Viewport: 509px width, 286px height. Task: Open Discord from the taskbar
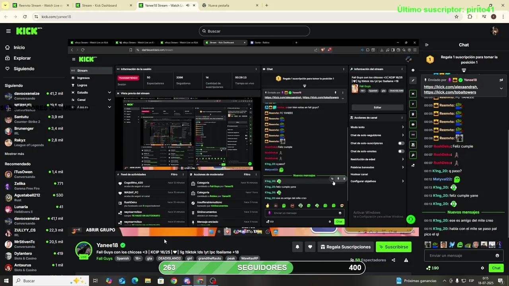pyautogui.click(x=187, y=281)
